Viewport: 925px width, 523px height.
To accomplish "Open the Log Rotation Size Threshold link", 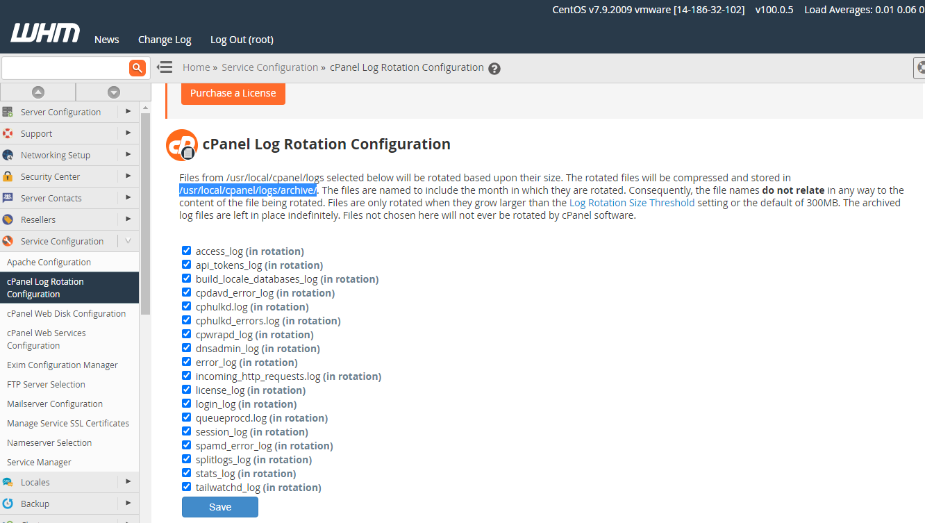I will click(x=631, y=203).
